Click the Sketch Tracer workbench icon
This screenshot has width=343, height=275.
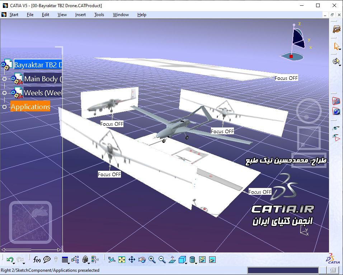[x=337, y=29]
